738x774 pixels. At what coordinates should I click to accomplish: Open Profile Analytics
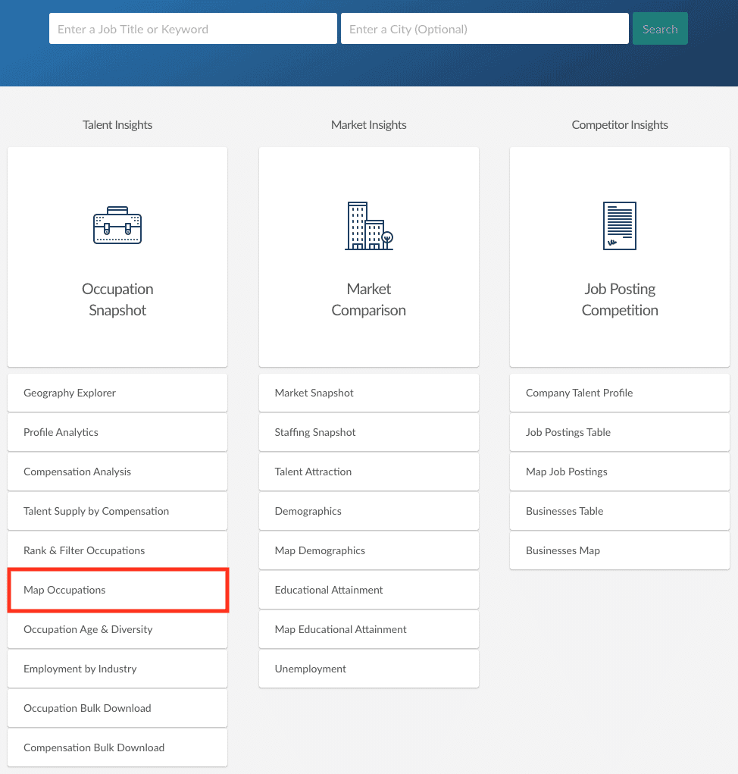(117, 432)
